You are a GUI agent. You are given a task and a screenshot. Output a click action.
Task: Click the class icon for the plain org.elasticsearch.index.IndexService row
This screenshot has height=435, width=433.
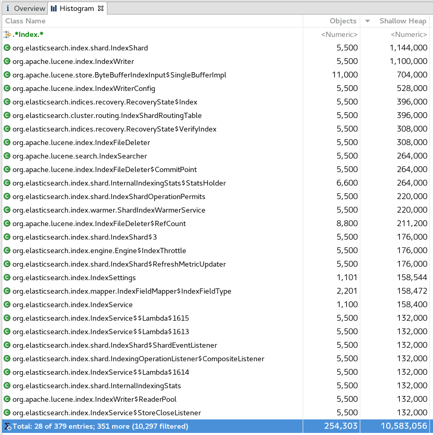click(x=7, y=305)
